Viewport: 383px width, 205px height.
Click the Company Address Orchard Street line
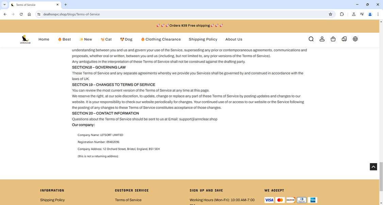(119, 149)
